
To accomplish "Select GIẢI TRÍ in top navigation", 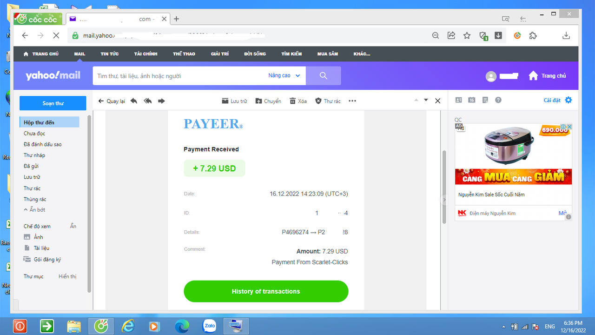I will pyautogui.click(x=220, y=54).
